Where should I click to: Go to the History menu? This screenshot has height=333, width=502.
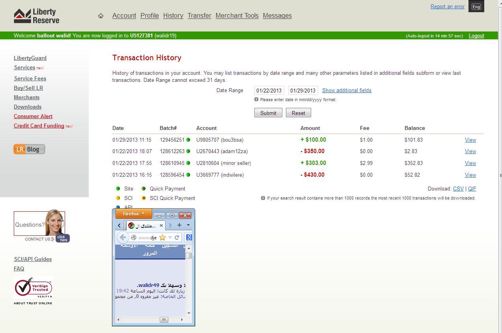(x=173, y=16)
